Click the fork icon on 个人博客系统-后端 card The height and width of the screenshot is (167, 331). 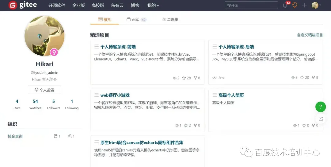[314, 78]
